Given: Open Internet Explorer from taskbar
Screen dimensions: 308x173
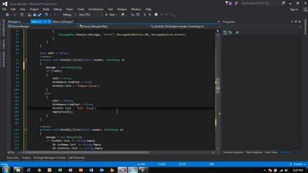Looking at the screenshot, I should pos(29,170).
